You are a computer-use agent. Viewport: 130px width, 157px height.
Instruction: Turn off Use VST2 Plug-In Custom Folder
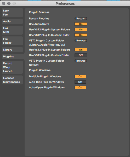[81, 35]
